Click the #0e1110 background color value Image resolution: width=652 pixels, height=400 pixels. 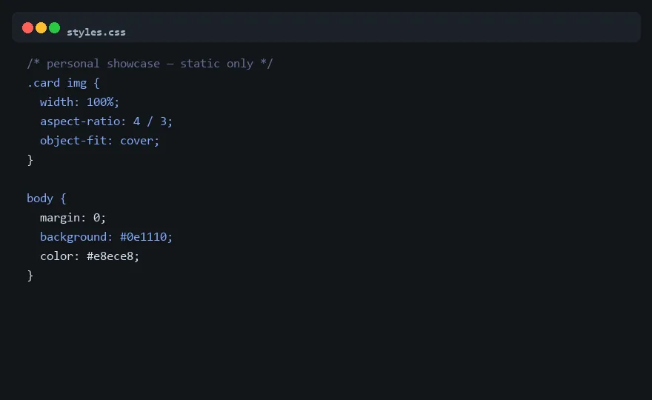[144, 236]
